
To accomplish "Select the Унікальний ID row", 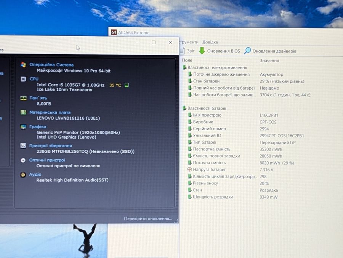I will coord(246,135).
